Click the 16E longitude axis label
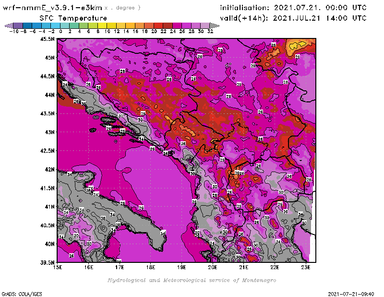Viewport: 384px width, 297px height. coord(89,267)
